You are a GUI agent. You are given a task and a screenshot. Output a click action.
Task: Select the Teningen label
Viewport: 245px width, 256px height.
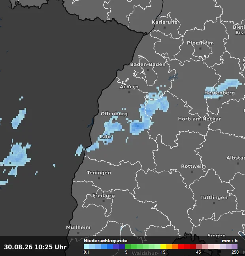click(x=99, y=173)
